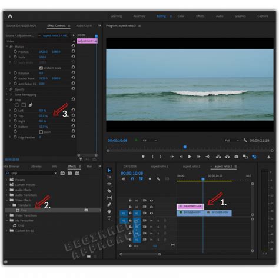Play the program monitor video
This screenshot has height=279, width=279.
coord(190,157)
